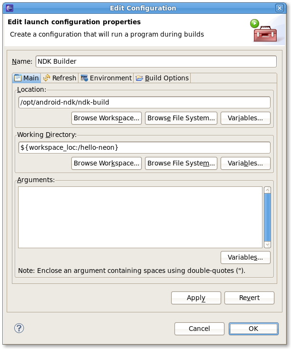Viewport: 291px width, 349px height.
Task: Click the Arguments scrollbar up arrow
Action: click(x=267, y=190)
